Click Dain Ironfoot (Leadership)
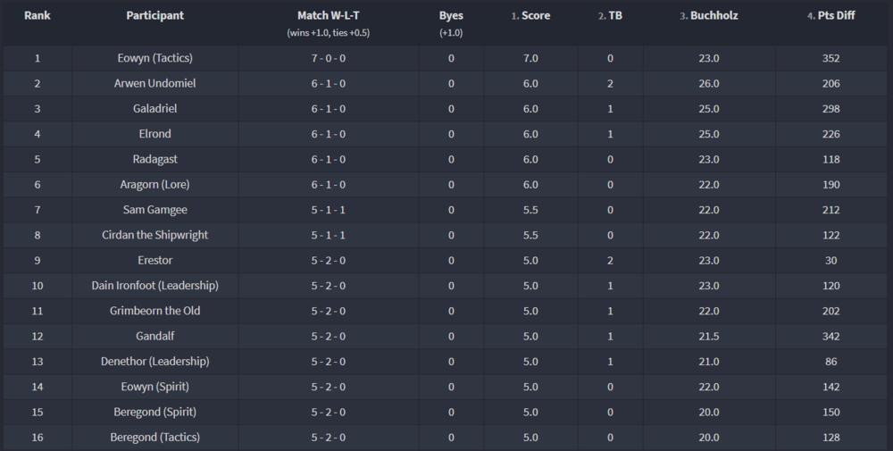Viewport: 893px width, 451px height. coord(155,286)
